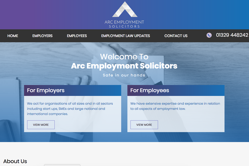Screen dimensions: 249x166
Task: Call the 01329 448242 phone number link
Action: pos(232,35)
